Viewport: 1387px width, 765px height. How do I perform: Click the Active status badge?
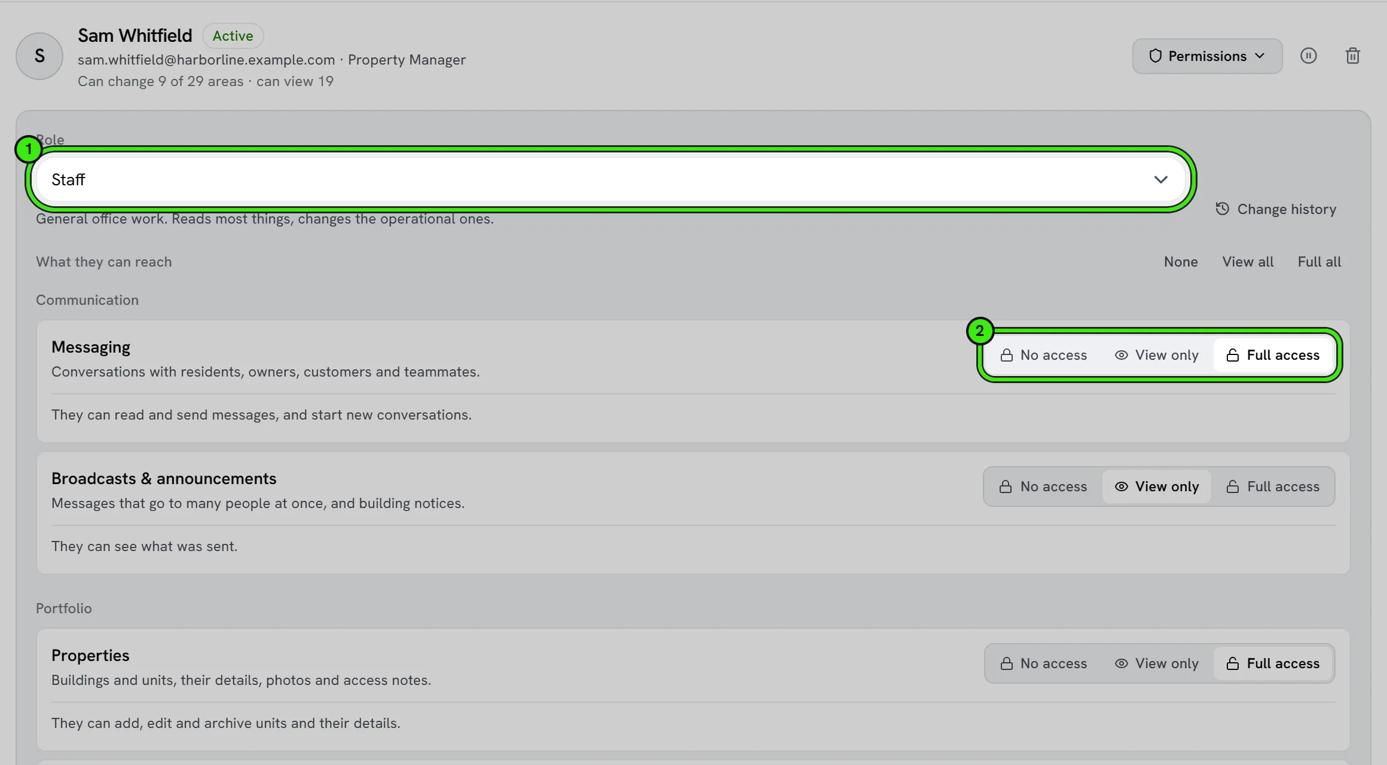click(233, 36)
